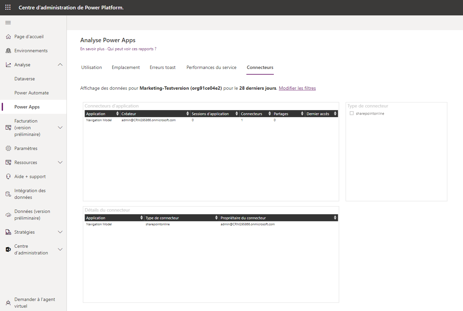This screenshot has width=463, height=311.
Task: Collapse the navigation hamburger menu
Action: (8, 23)
